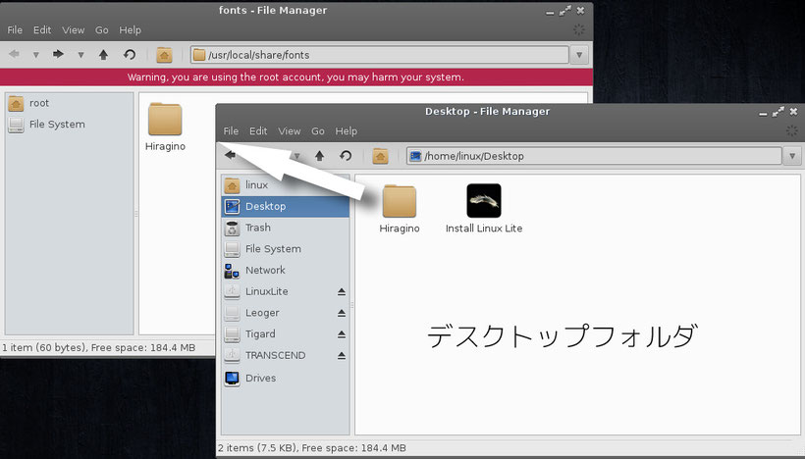Eject the TRANSCEND drive
The height and width of the screenshot is (459, 805).
click(x=342, y=355)
